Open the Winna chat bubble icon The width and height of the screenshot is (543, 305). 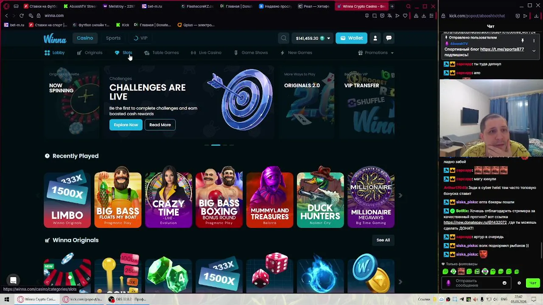pyautogui.click(x=389, y=38)
